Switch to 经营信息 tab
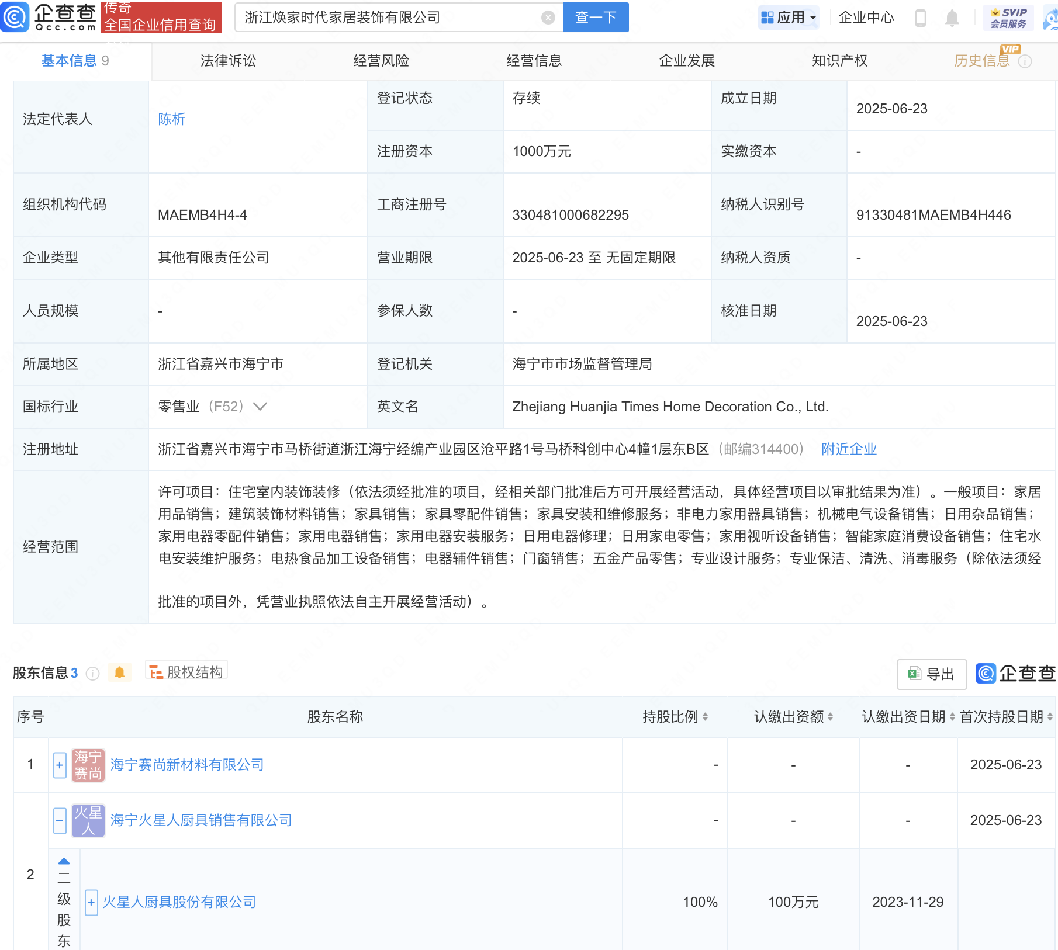The height and width of the screenshot is (950, 1058). click(x=534, y=61)
